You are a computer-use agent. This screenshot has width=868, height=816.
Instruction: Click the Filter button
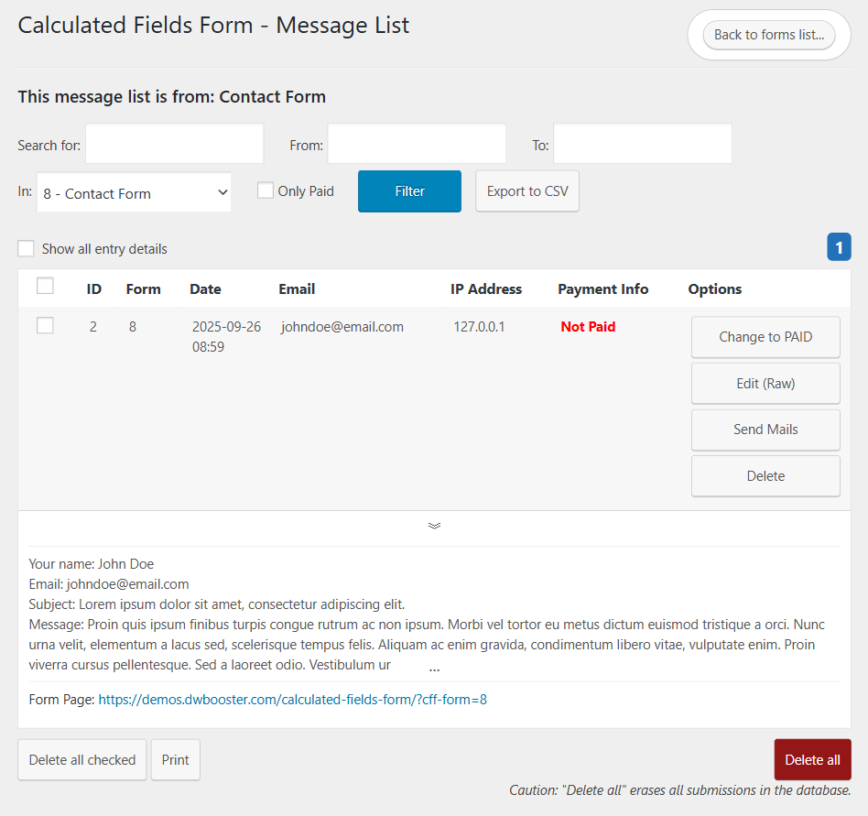pos(409,190)
